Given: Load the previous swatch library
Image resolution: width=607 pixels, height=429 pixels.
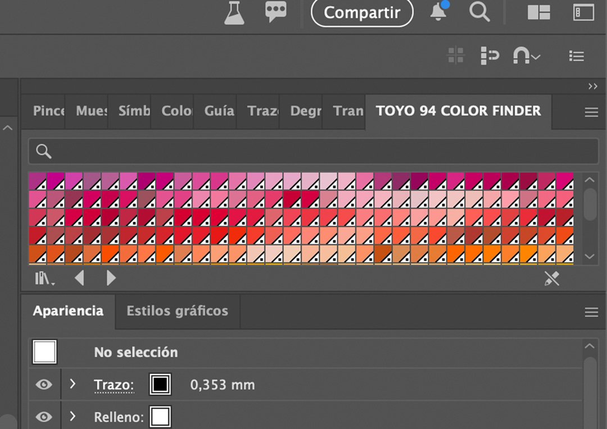Looking at the screenshot, I should tap(80, 278).
